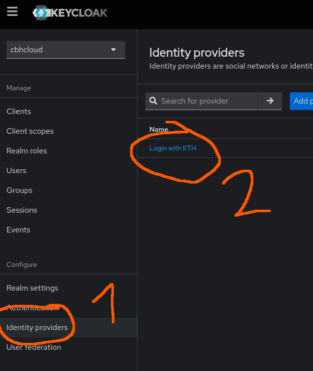Go to Client scopes
The width and height of the screenshot is (313, 371).
point(30,131)
